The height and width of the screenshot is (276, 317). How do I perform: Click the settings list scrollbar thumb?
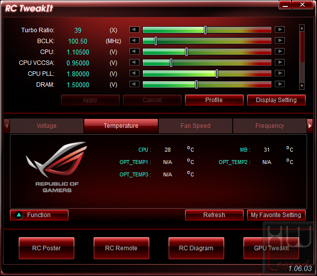(302, 47)
